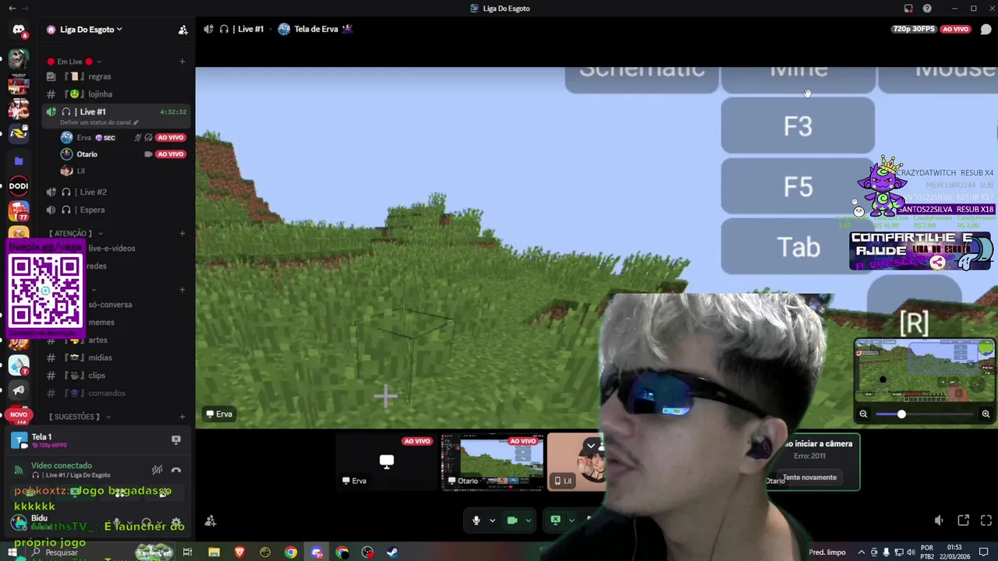Select user Lil in voice channel
The width and height of the screenshot is (998, 561).
[x=123, y=171]
